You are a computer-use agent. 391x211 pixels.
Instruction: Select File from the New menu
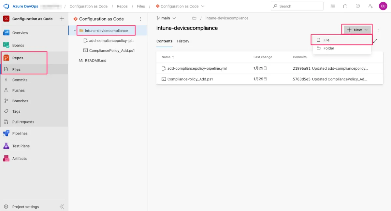coord(326,40)
